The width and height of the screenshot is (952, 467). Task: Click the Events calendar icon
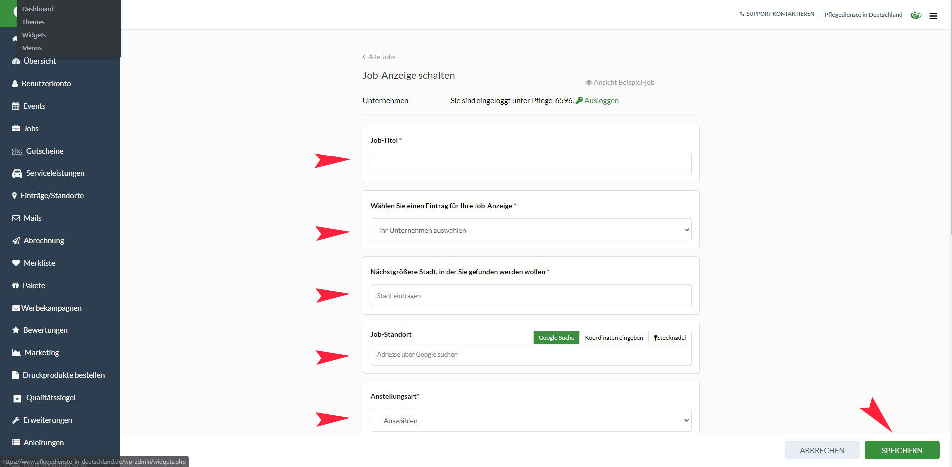pyautogui.click(x=16, y=106)
